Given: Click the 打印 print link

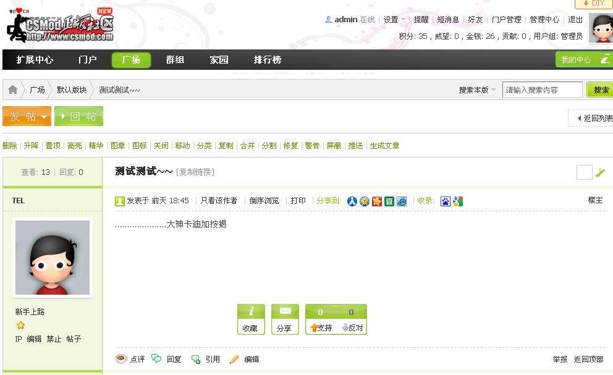Looking at the screenshot, I should (298, 201).
